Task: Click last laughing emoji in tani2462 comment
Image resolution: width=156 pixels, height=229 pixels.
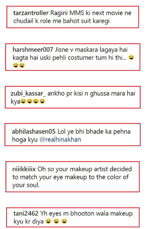Action: coord(64,221)
